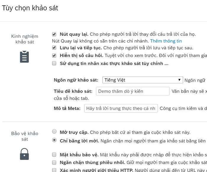Toggle 'Lưu lại và tiếp tục' checkbox
207x172 pixels.
click(54, 48)
